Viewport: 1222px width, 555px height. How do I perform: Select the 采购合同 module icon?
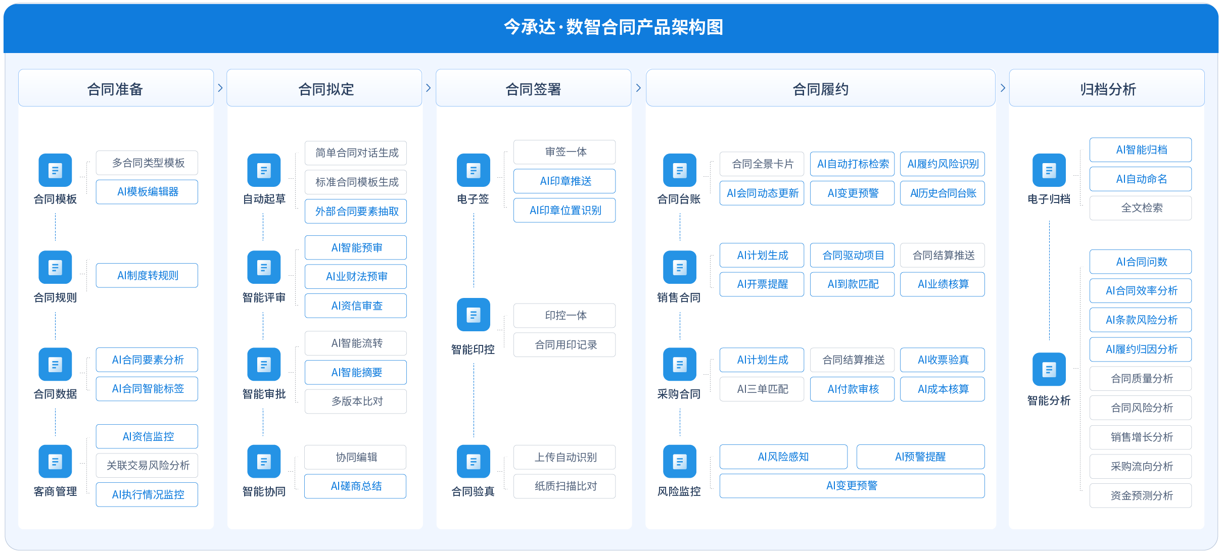point(680,364)
